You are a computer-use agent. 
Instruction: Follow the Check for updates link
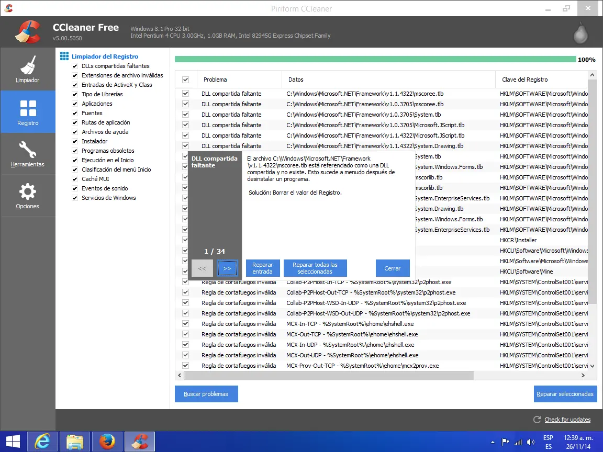[567, 419]
